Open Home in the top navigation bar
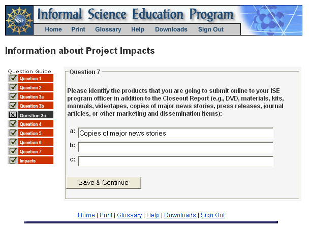The image size is (311, 230). (x=53, y=29)
